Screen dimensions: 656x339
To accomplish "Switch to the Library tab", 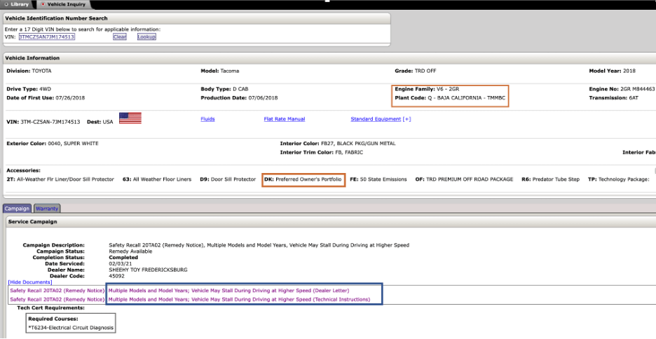I will (17, 4).
